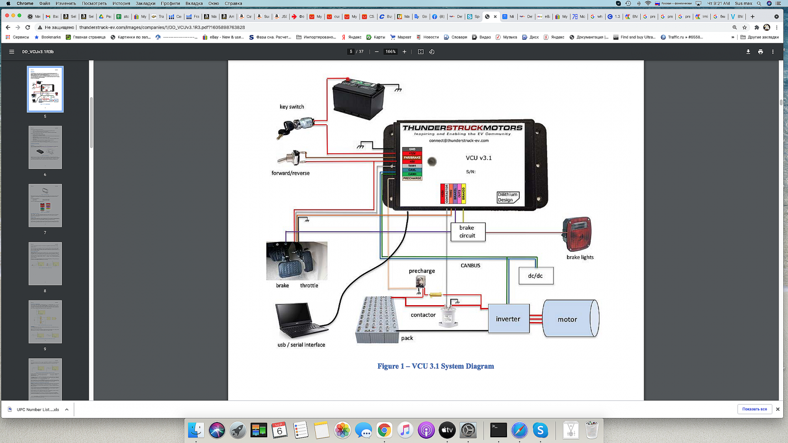
Task: Click the zoom percentage field showing 166%
Action: (390, 52)
